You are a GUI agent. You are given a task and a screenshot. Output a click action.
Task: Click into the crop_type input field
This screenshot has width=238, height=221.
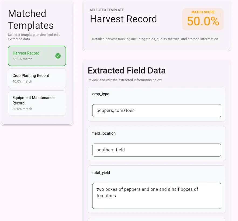click(x=157, y=111)
